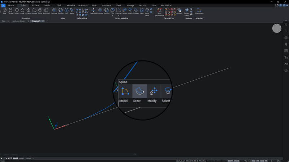Open Parametrize Options
The height and width of the screenshot is (162, 289).
pyautogui.click(x=179, y=11)
